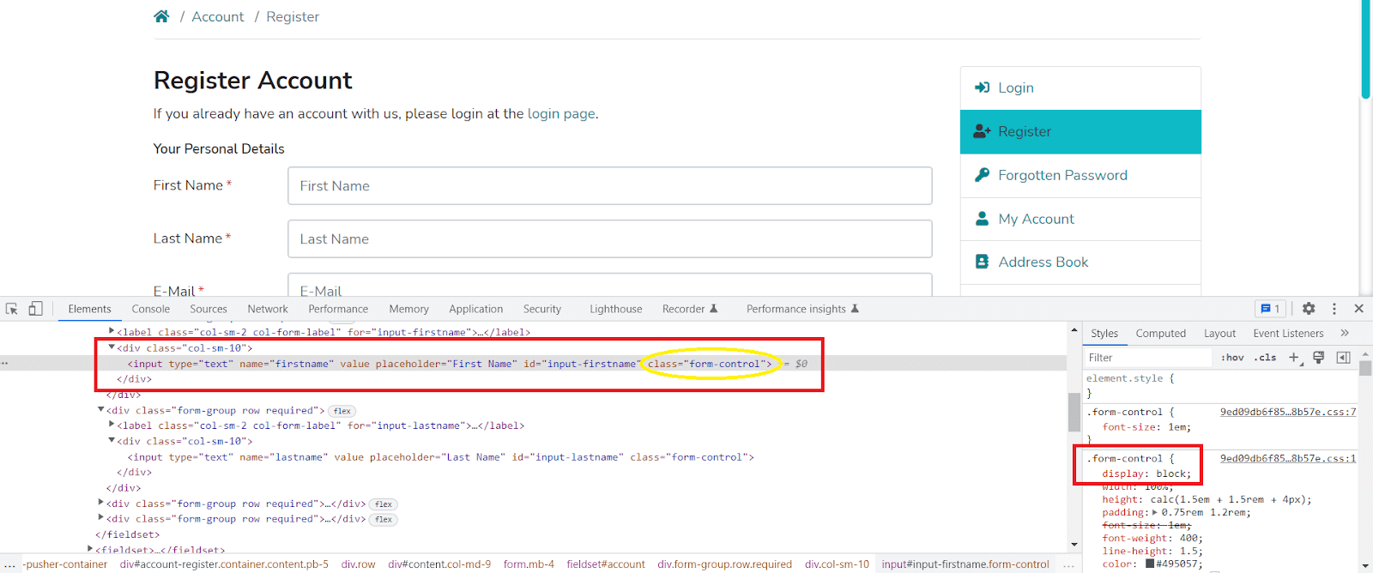Click the home breadcrumb icon
The image size is (1373, 573).
[161, 16]
